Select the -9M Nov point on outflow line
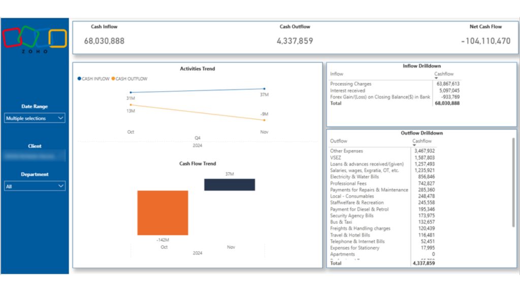The height and width of the screenshot is (292, 520). pyautogui.click(x=265, y=120)
